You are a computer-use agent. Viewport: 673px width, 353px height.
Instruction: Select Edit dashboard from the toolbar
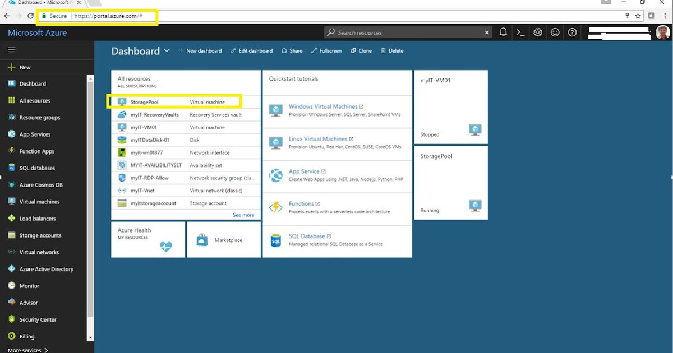(251, 50)
